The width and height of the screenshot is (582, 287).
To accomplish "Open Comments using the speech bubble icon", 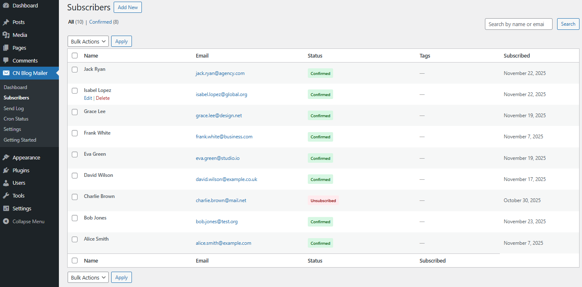I will click(6, 60).
